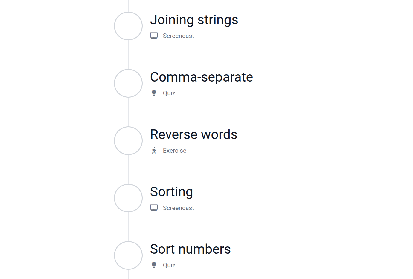The image size is (413, 279).
Task: Mark the Reverse words exercise circle complete
Action: click(128, 141)
